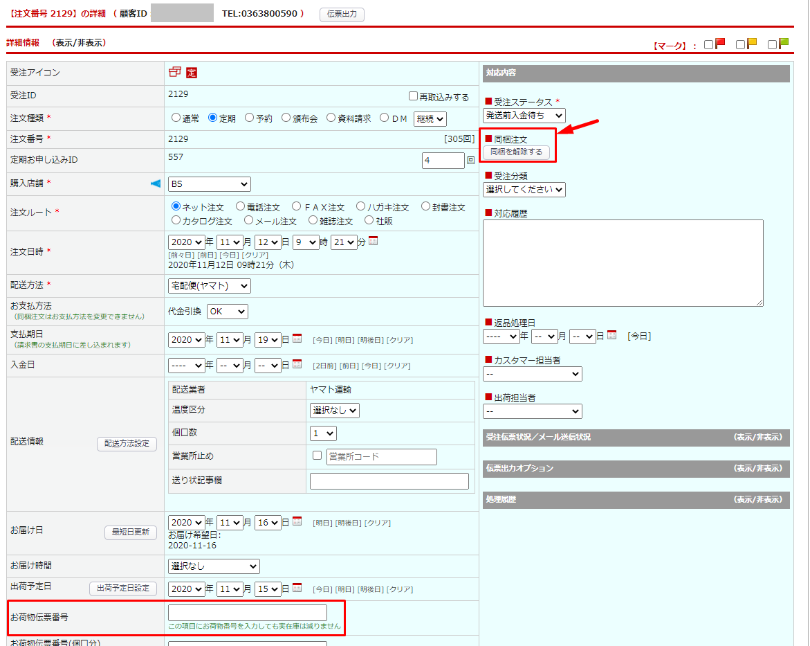Click the calendar icon beside 注文日時
The height and width of the screenshot is (646, 810).
click(374, 242)
